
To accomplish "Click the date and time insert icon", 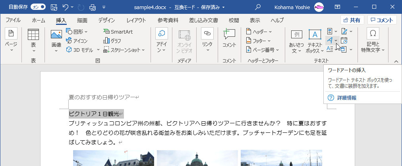I will point(344,40).
